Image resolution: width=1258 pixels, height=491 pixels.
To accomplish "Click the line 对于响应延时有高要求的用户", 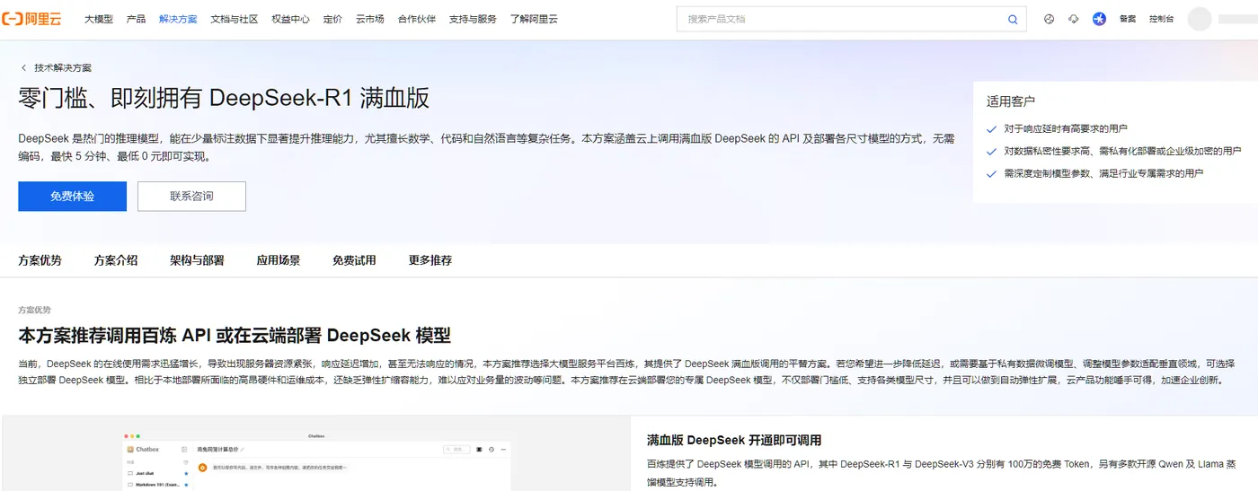I will click(x=1065, y=128).
